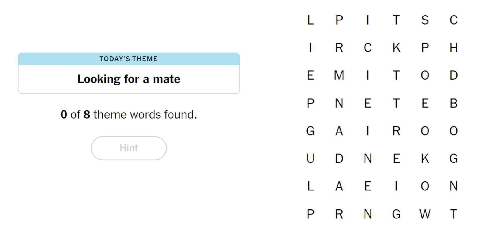The image size is (477, 238).
Task: Click the Today's Theme header bar
Action: click(129, 59)
